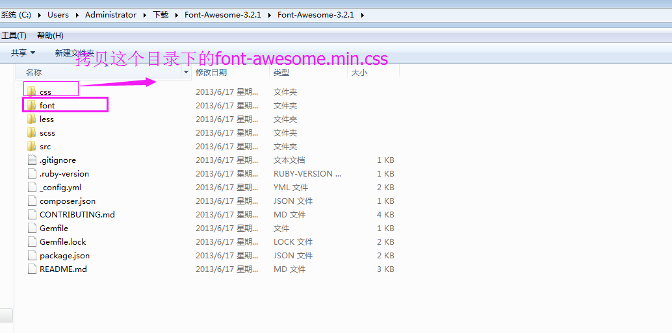Click the 新建文件夹 toolbar button
The height and width of the screenshot is (333, 672).
pos(75,53)
